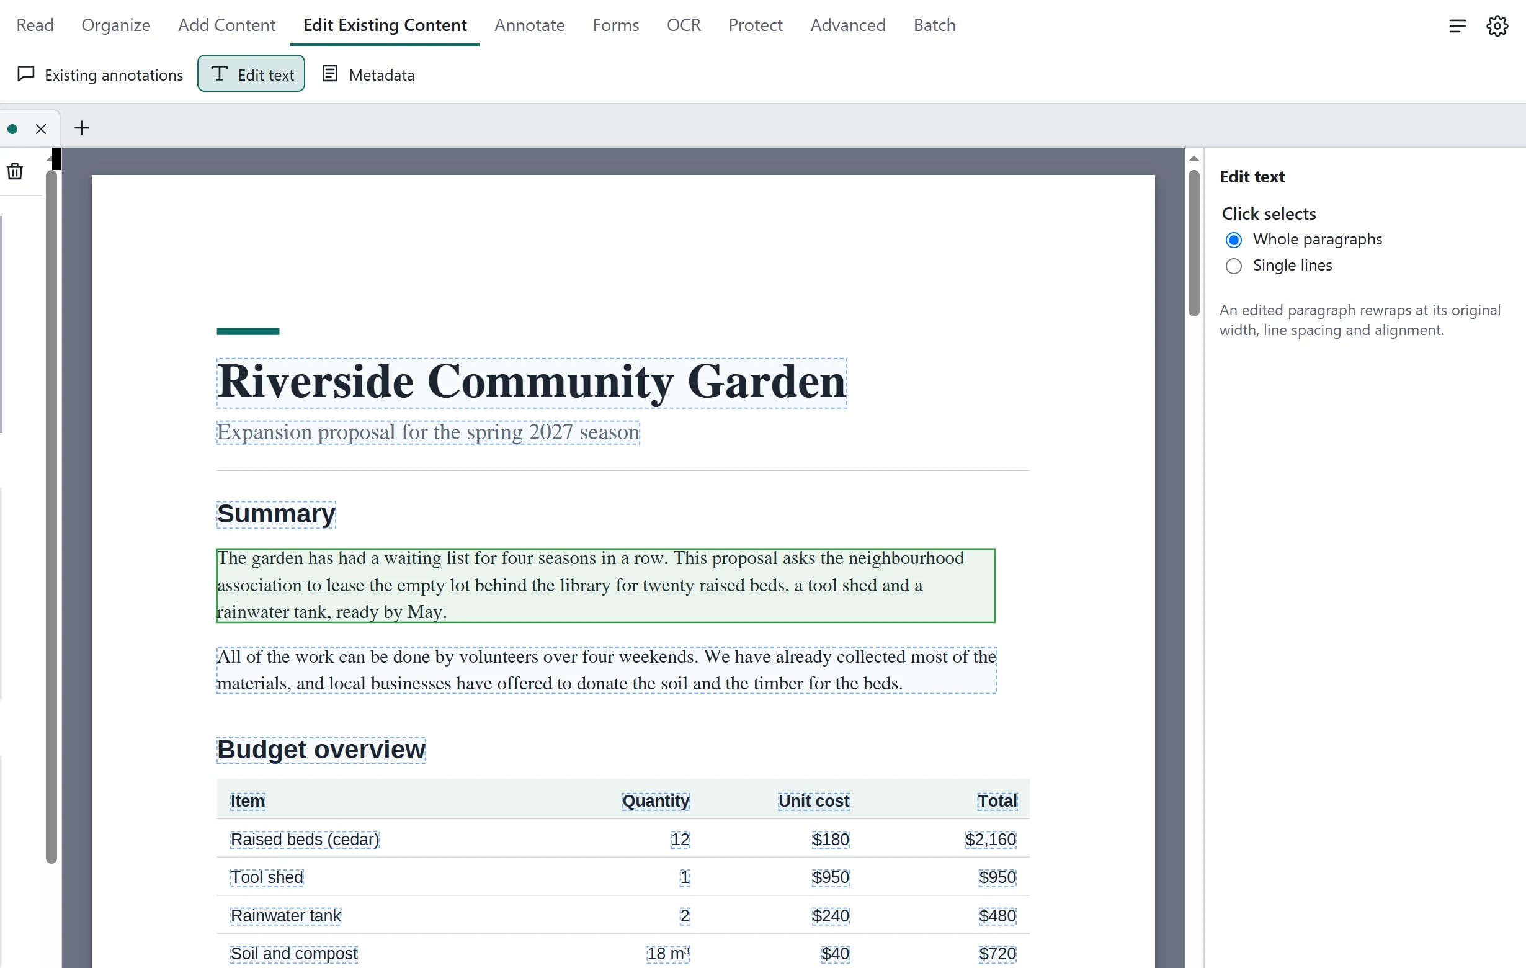Click the 'Quantity' table header text
Viewport: 1526px width, 968px height.
(656, 801)
